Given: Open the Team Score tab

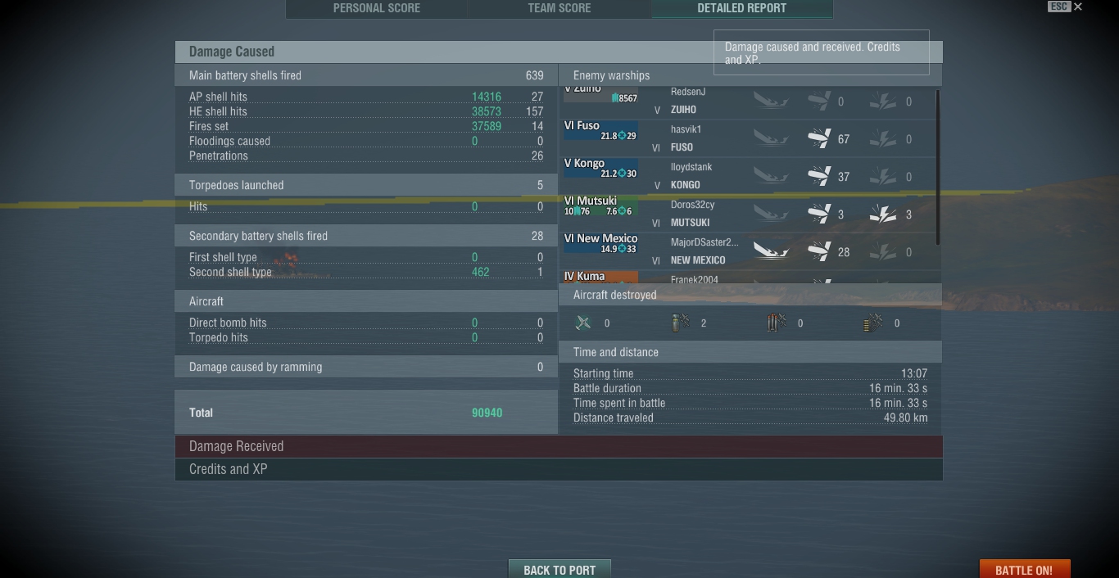Looking at the screenshot, I should coord(559,8).
